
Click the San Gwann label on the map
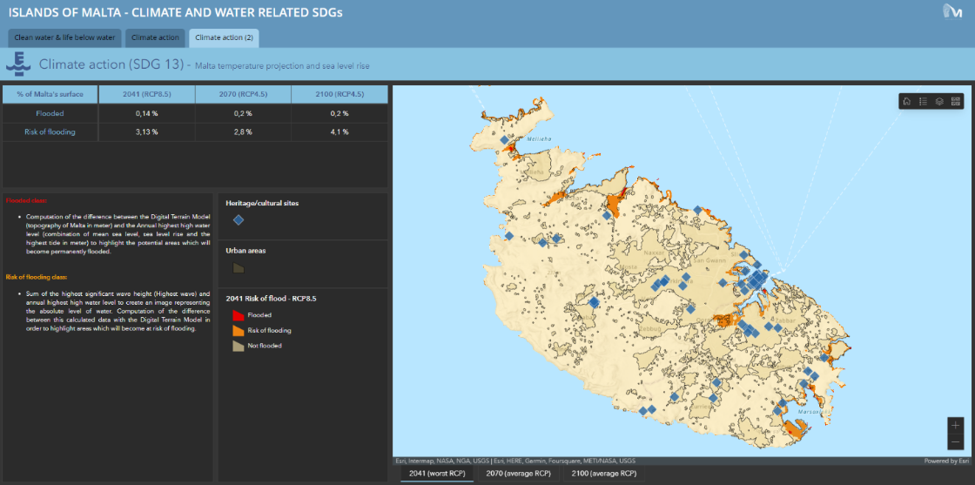[x=708, y=261]
